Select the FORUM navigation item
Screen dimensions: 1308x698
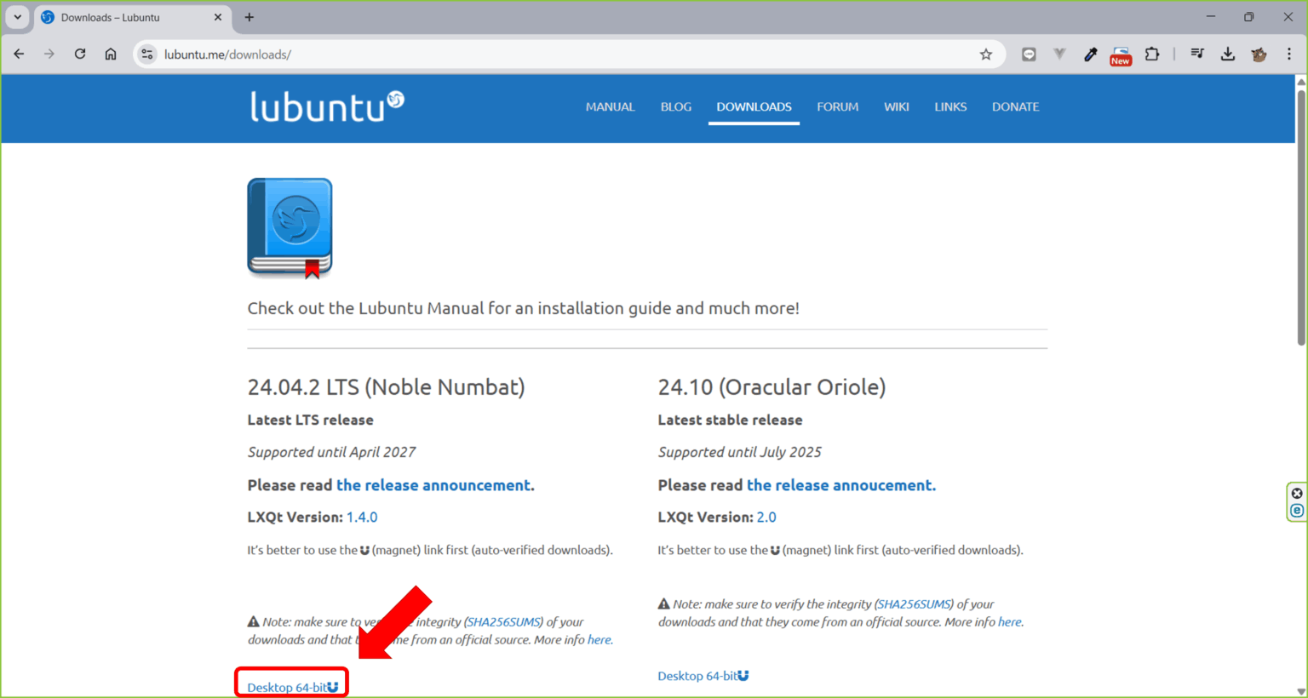[x=837, y=106]
